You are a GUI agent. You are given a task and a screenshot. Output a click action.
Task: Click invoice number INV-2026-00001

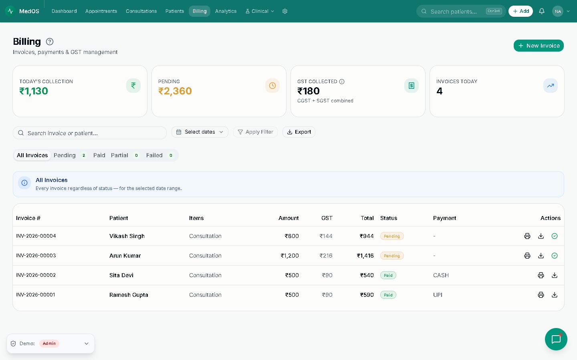point(36,295)
